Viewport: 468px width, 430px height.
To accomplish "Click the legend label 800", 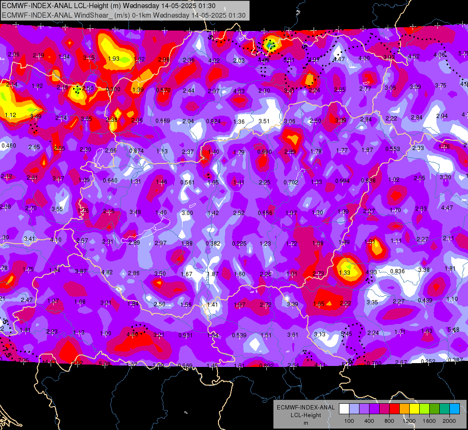I will 389,421.
